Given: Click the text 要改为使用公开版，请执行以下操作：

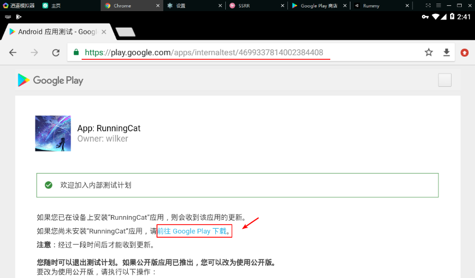Looking at the screenshot, I should (x=96, y=272).
